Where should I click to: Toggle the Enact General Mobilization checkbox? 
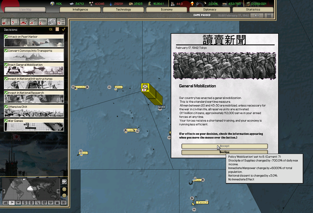[6, 65]
